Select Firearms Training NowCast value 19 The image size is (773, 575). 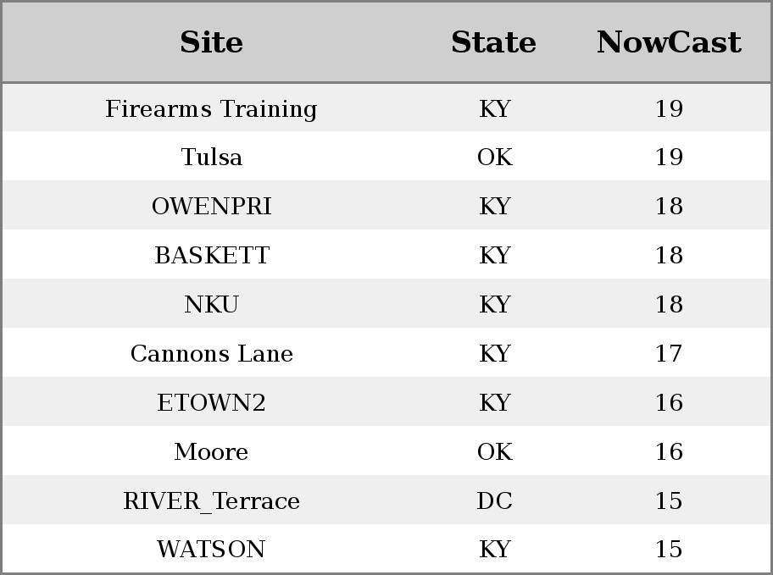pos(669,108)
